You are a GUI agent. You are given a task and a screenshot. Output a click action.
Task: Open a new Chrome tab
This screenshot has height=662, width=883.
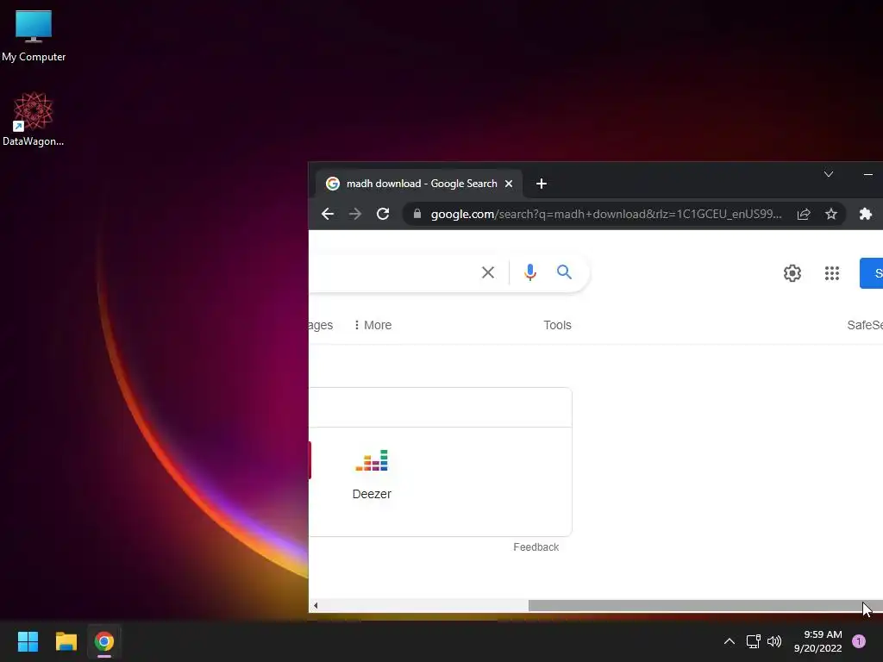point(542,184)
